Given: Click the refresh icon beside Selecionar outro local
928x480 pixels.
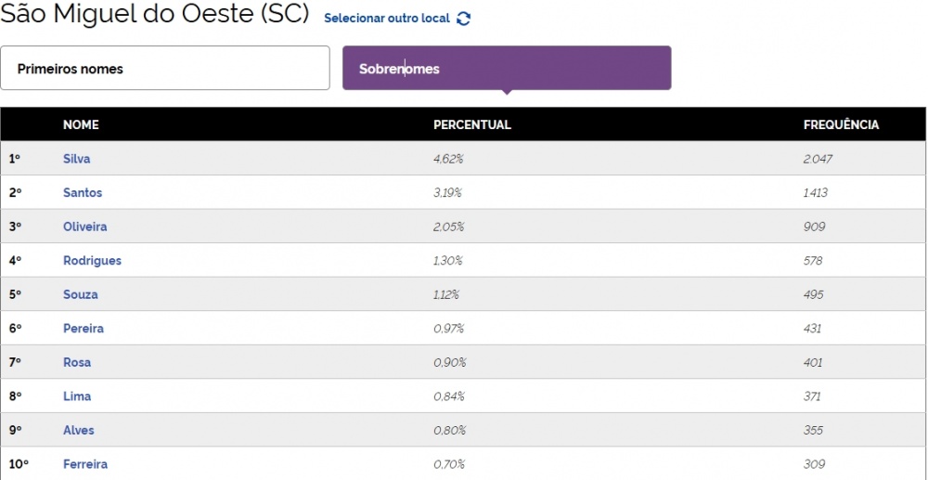Looking at the screenshot, I should point(464,19).
